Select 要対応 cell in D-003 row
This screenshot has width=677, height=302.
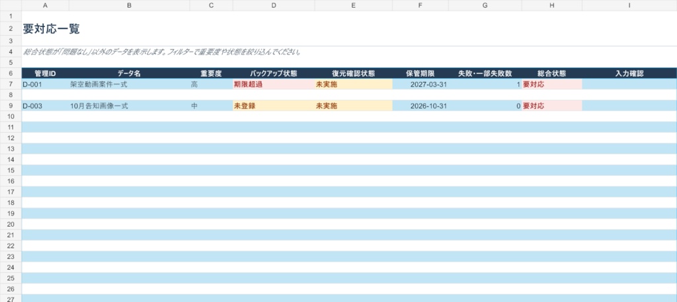coord(552,106)
